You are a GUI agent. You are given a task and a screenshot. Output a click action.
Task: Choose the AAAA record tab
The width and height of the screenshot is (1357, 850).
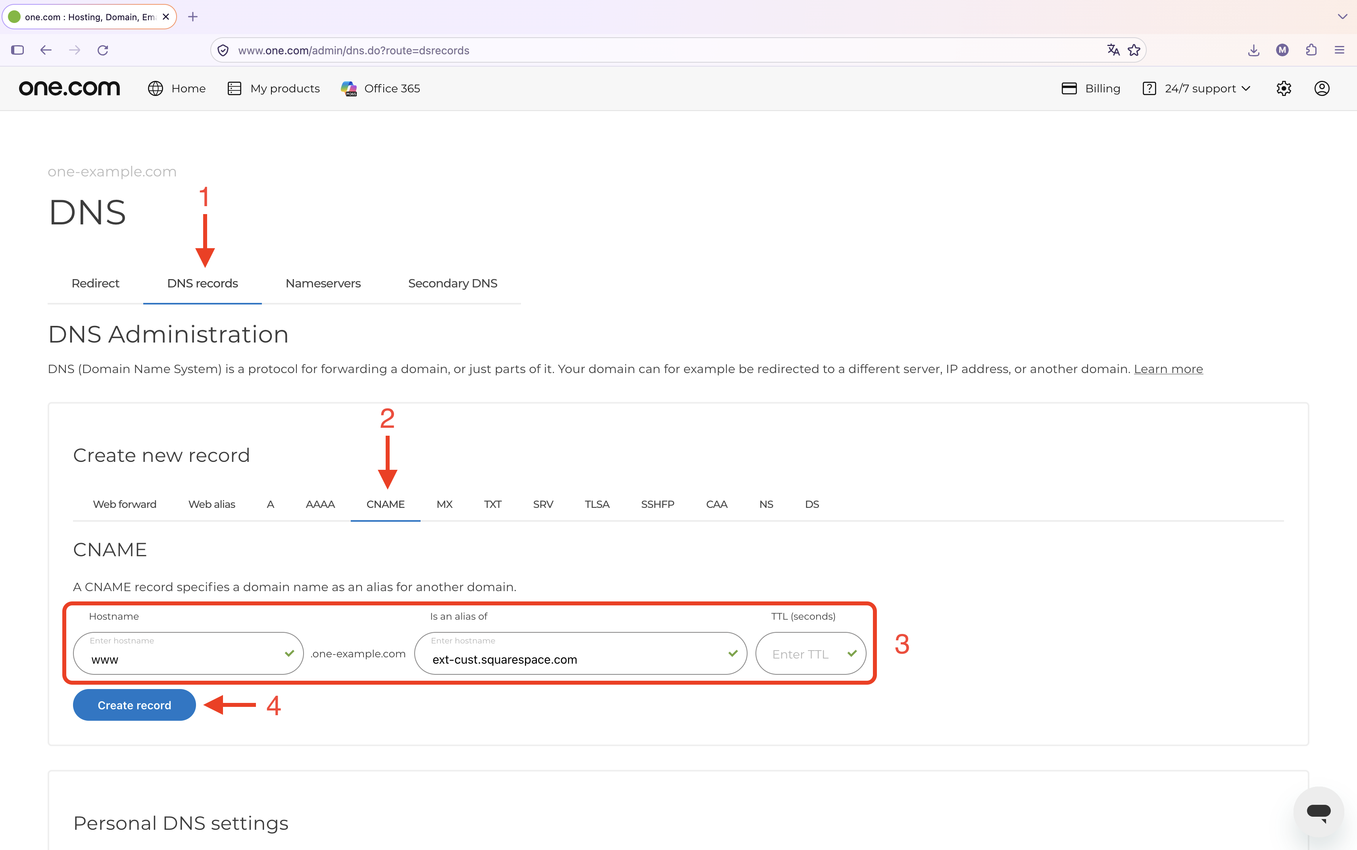[320, 504]
